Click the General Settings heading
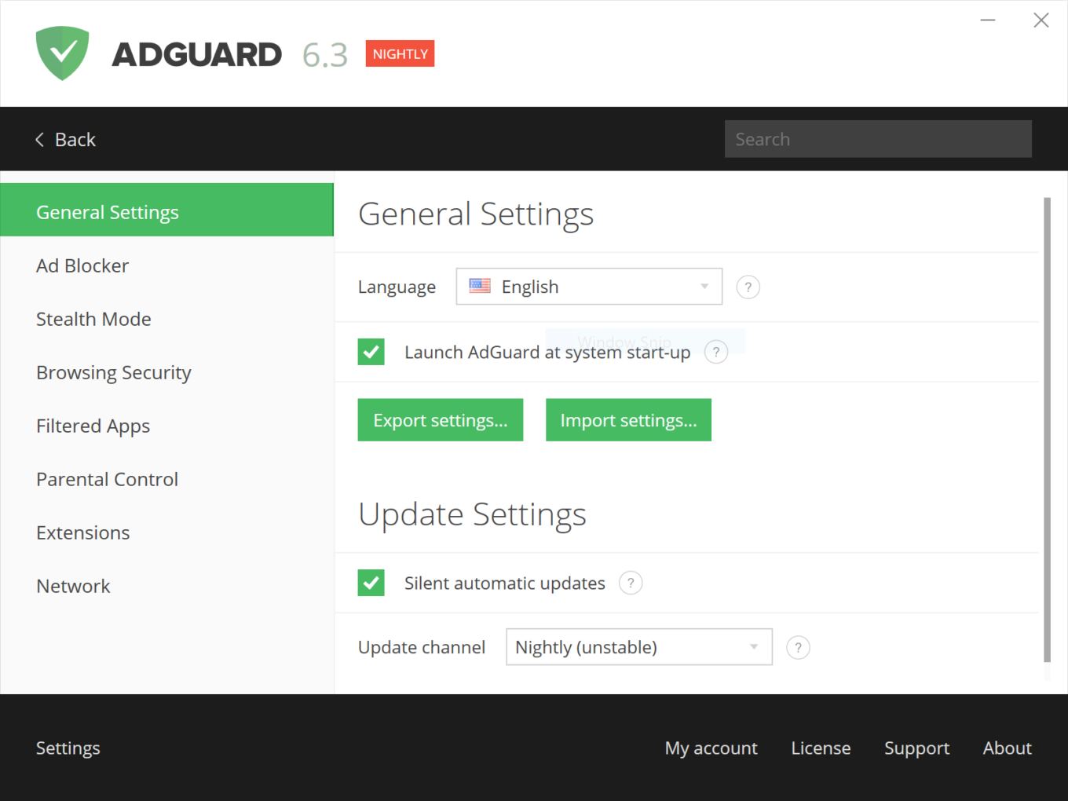 click(x=476, y=214)
